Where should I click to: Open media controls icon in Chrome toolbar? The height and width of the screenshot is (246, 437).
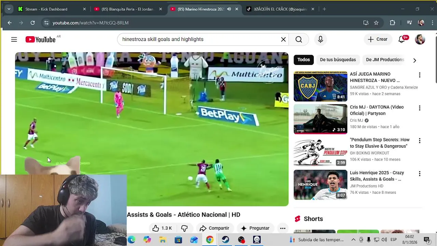409,23
